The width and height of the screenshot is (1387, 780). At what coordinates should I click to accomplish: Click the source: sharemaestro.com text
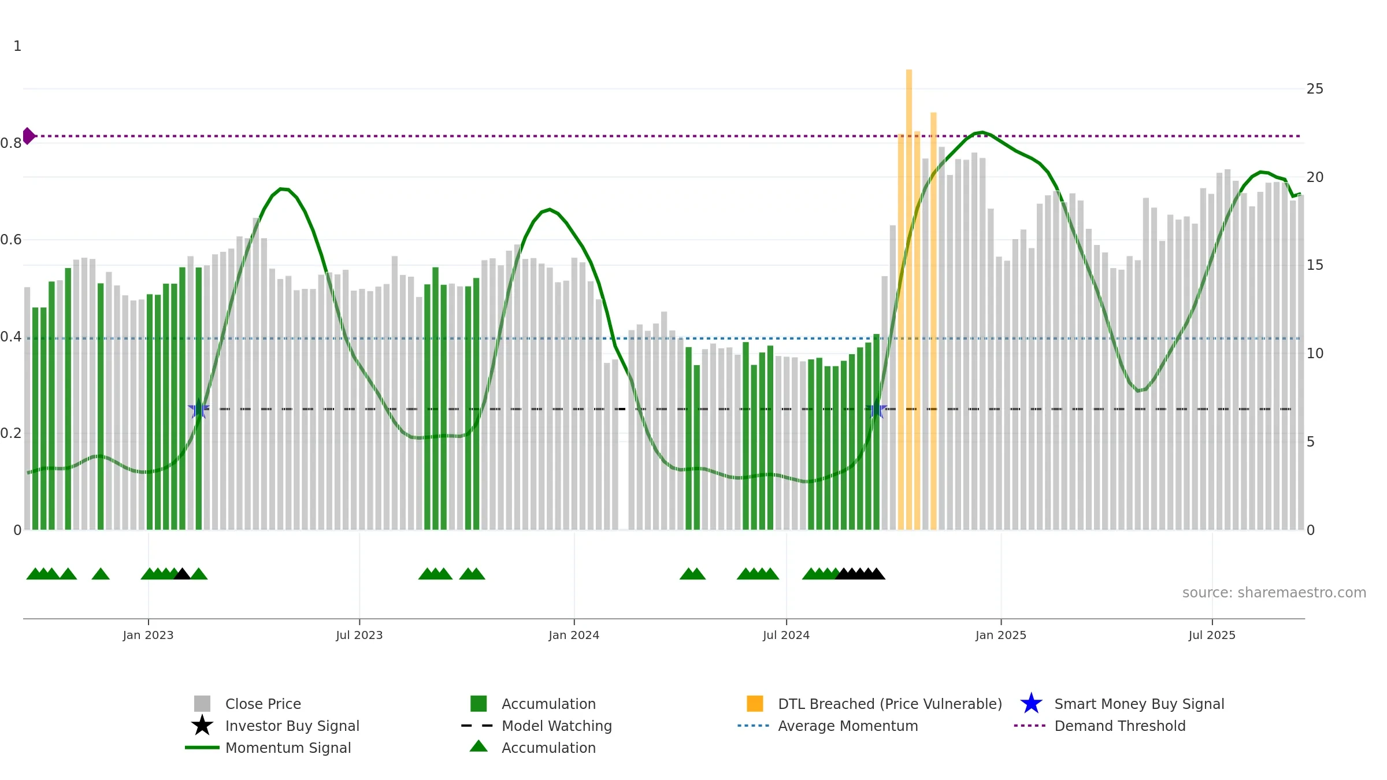[1274, 593]
